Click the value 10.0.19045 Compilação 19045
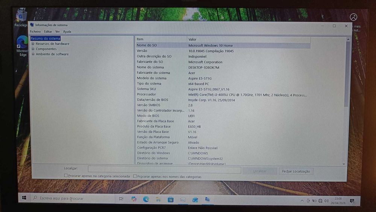Screen dimensions: 376x212 click(x=211, y=51)
